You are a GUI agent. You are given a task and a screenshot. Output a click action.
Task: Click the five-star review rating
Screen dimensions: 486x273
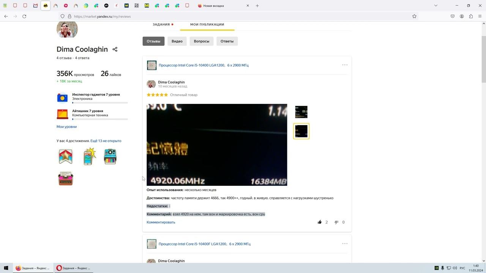point(157,95)
